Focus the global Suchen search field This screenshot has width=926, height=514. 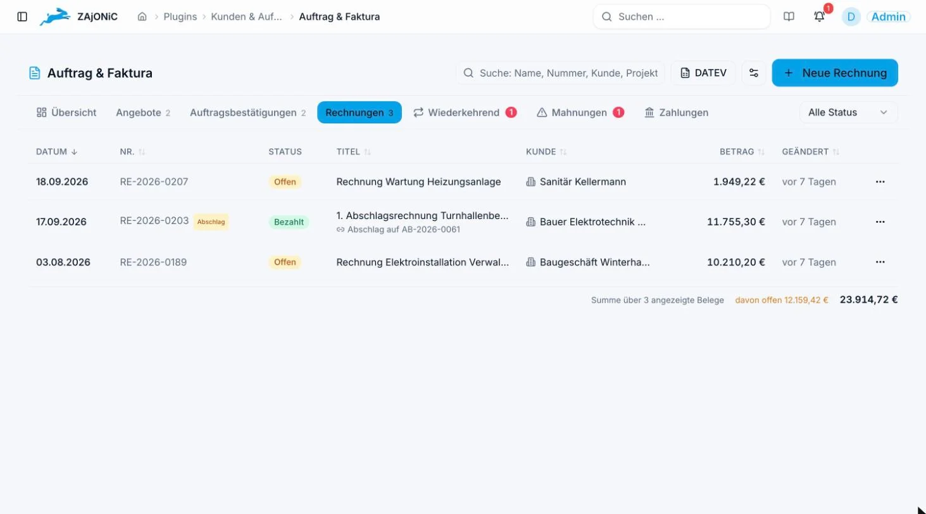pyautogui.click(x=682, y=17)
